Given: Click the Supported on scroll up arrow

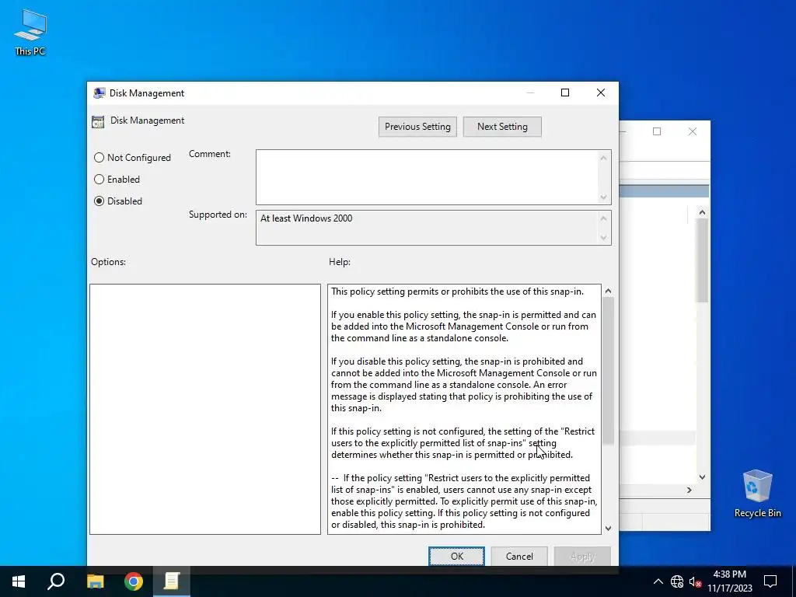Looking at the screenshot, I should tap(603, 218).
